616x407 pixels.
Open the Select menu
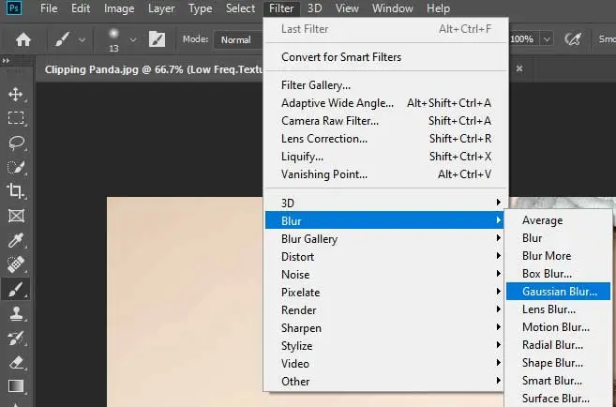pyautogui.click(x=240, y=8)
